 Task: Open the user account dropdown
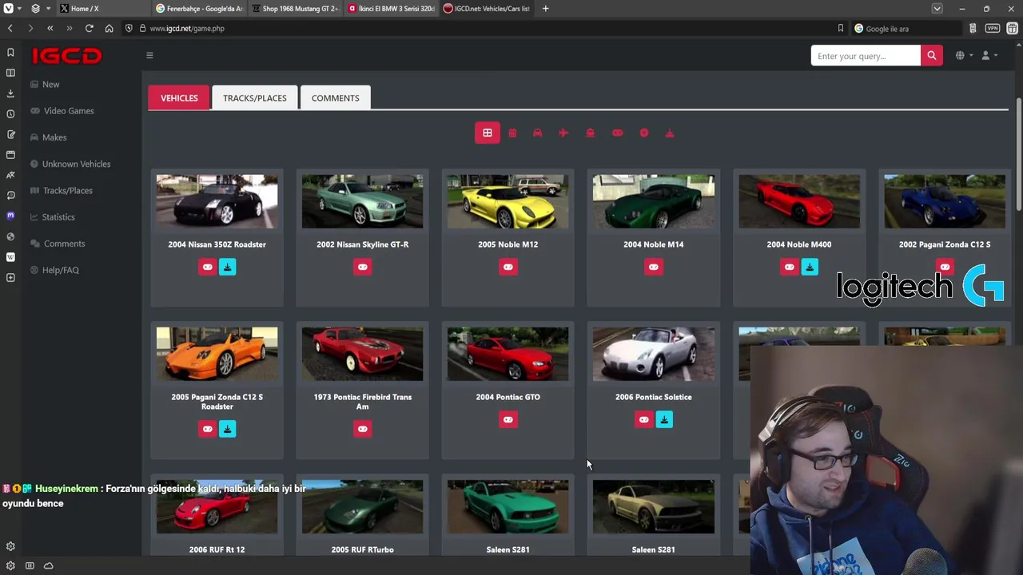[989, 55]
